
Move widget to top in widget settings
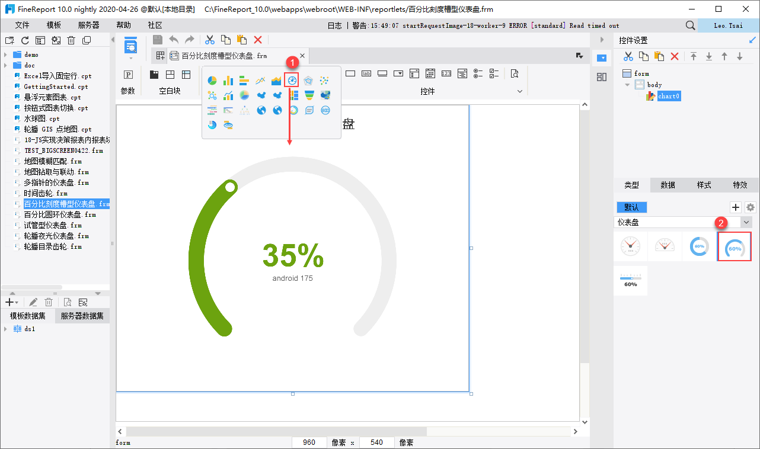693,56
